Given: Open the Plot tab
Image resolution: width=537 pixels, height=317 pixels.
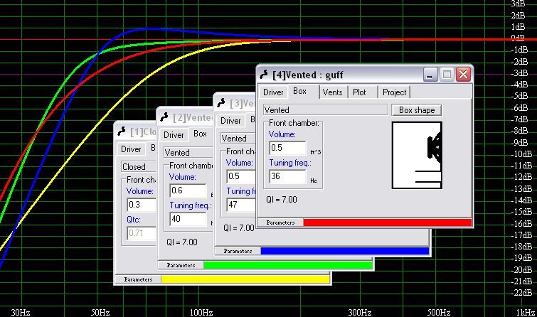Looking at the screenshot, I should pyautogui.click(x=359, y=92).
